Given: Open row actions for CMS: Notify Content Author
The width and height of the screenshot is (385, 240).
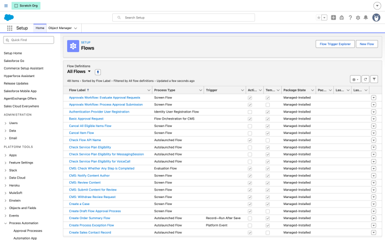Looking at the screenshot, I should pos(373,175).
